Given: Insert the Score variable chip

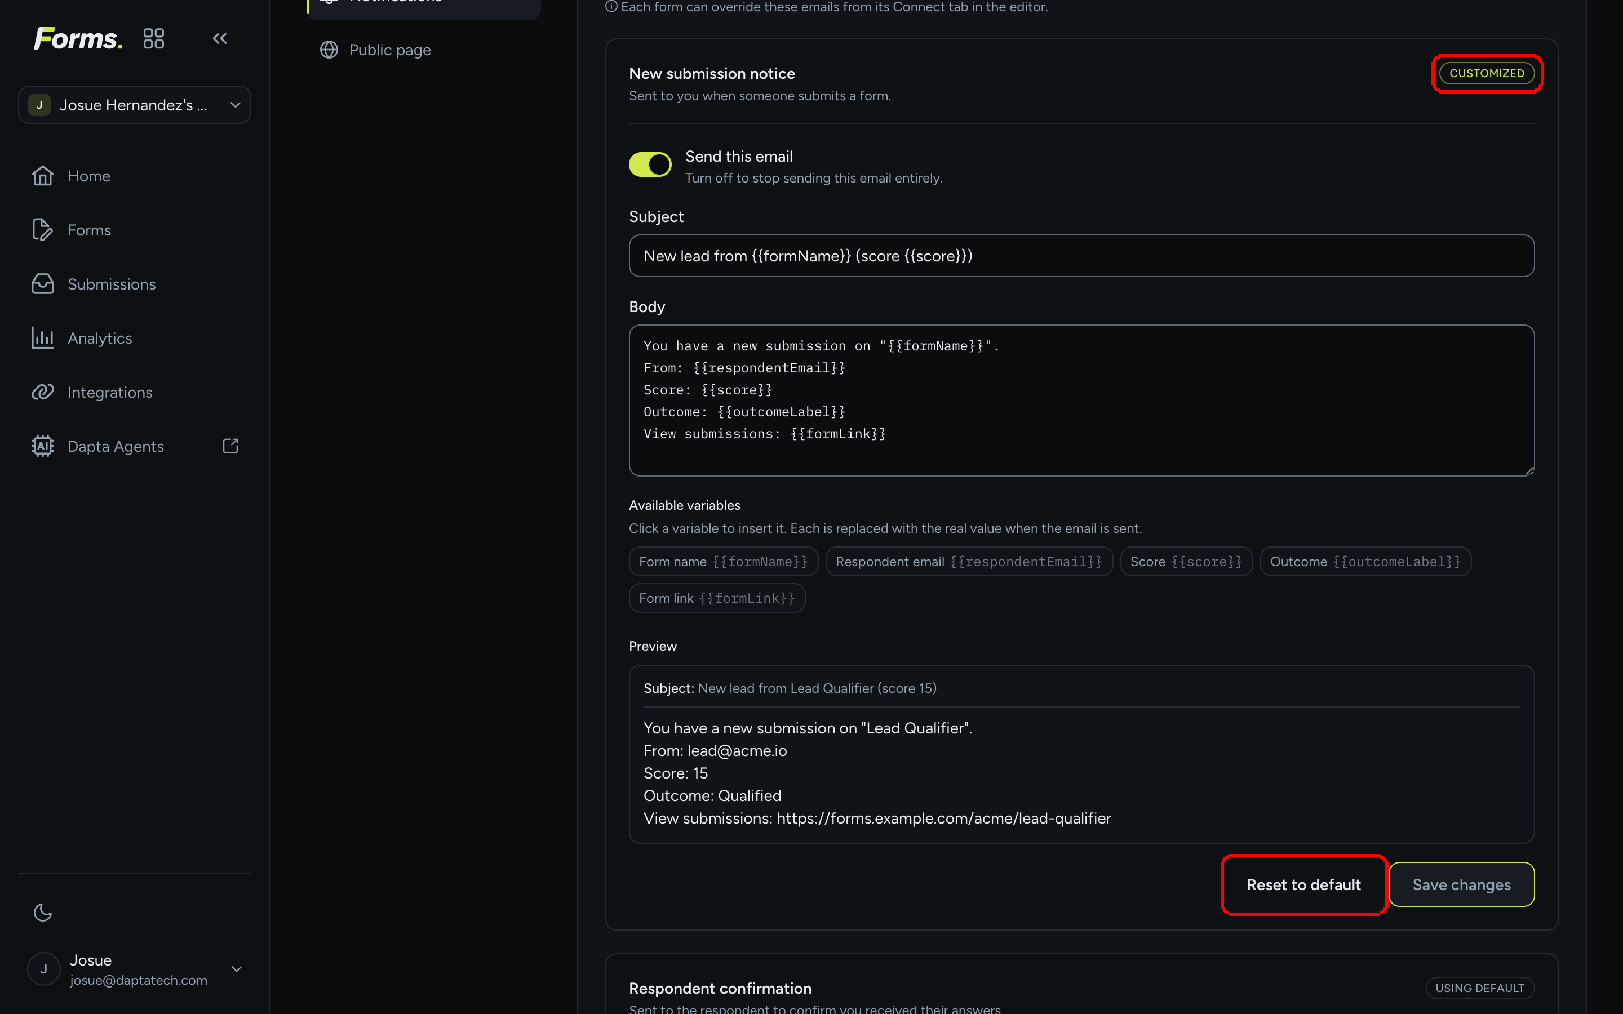Looking at the screenshot, I should [x=1186, y=561].
